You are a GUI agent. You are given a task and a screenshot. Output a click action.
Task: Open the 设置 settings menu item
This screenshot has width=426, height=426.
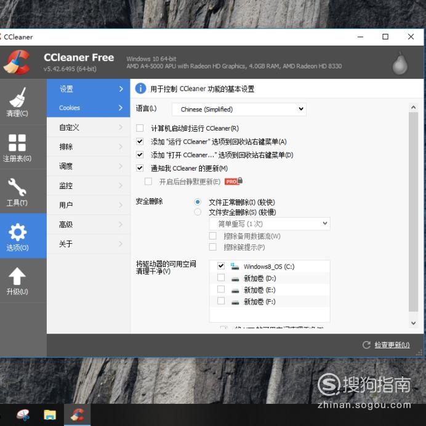click(88, 89)
